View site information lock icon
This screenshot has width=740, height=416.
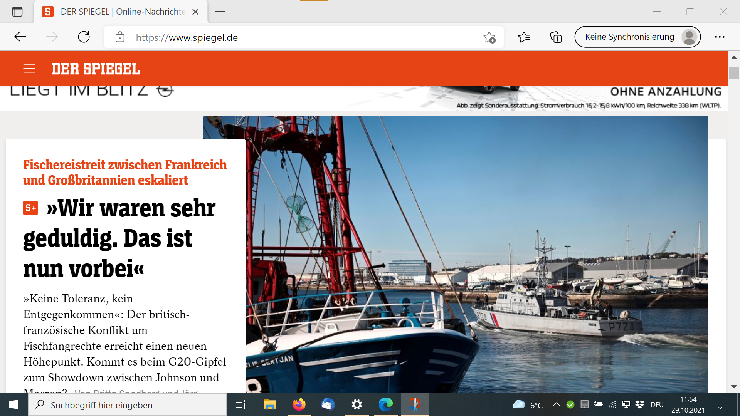point(120,37)
